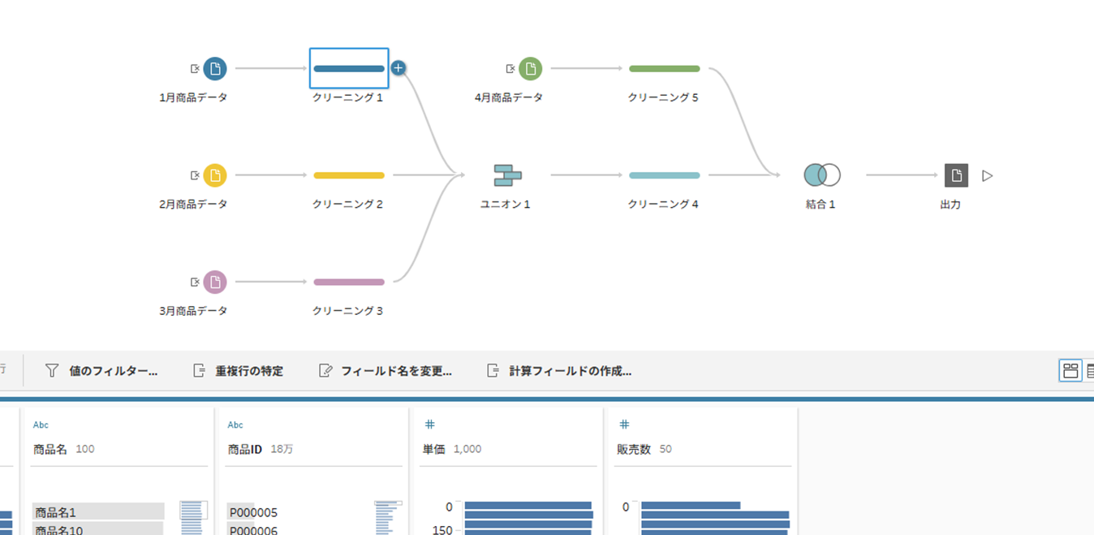Select the 出力 output step icon
This screenshot has height=535, width=1094.
pyautogui.click(x=956, y=175)
